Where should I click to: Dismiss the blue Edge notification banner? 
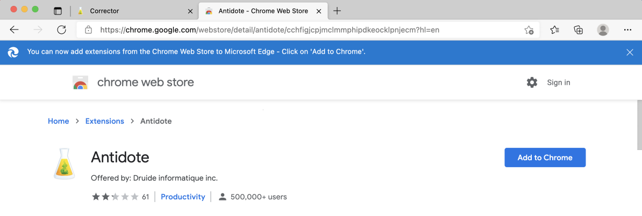[630, 53]
